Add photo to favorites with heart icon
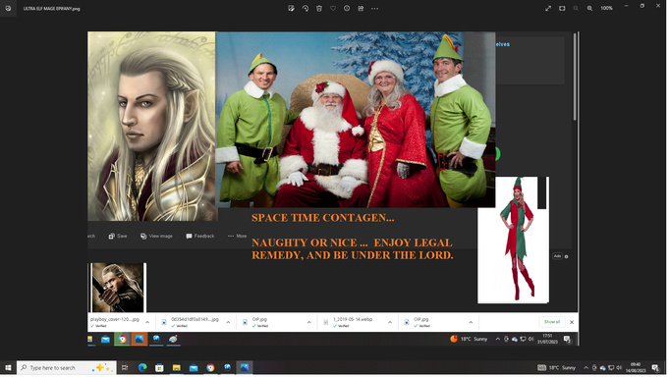The height and width of the screenshot is (377, 669). pyautogui.click(x=333, y=8)
